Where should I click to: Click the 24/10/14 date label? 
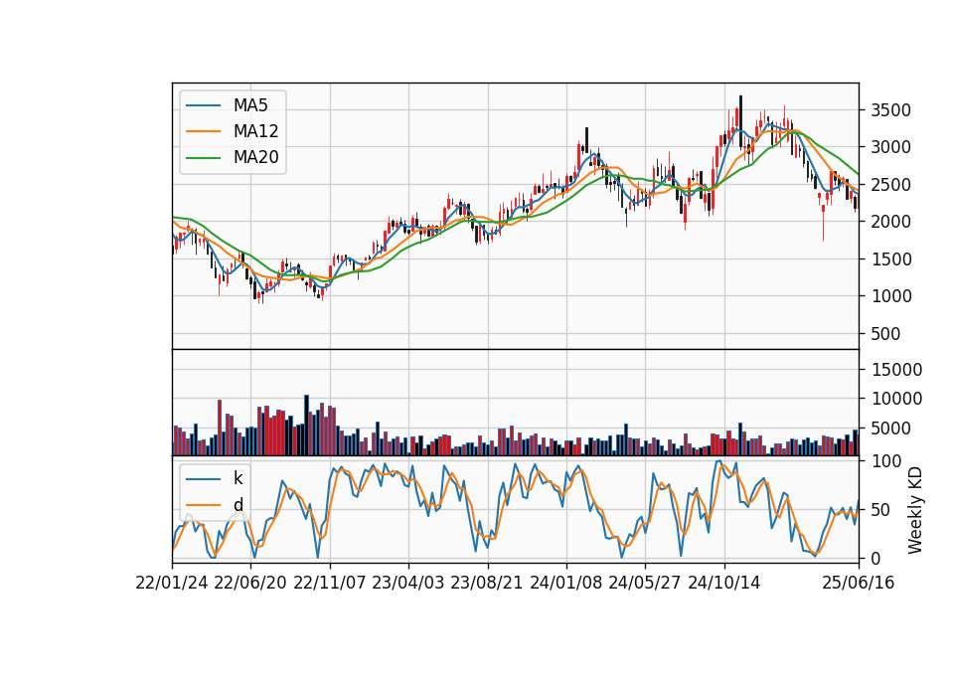[724, 584]
